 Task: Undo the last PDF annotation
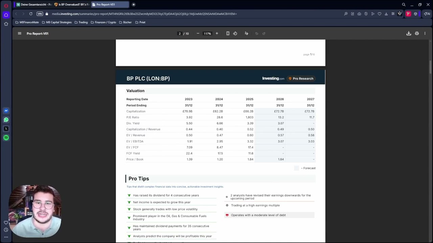pyautogui.click(x=257, y=33)
